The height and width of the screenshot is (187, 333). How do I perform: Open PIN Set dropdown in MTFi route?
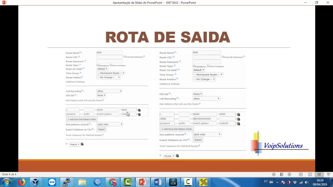coord(101,95)
